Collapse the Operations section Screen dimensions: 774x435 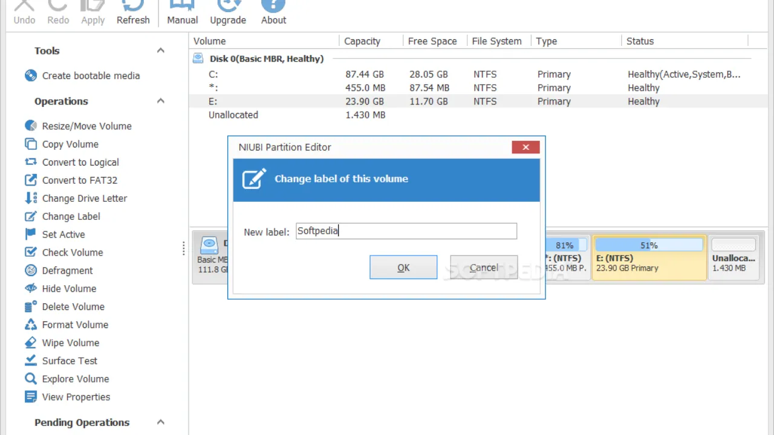[161, 101]
